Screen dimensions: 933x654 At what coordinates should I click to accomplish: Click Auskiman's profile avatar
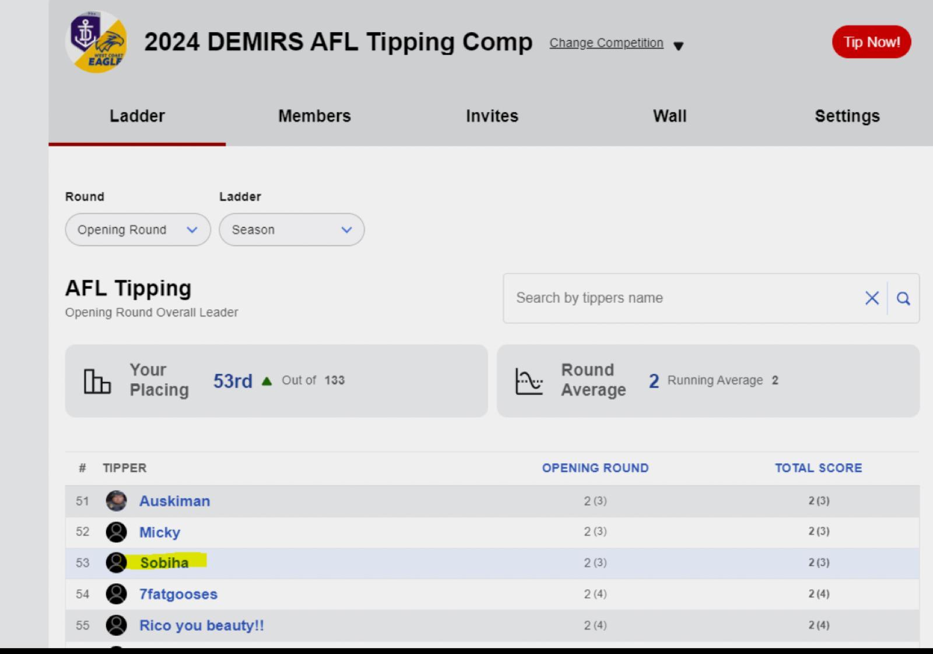click(x=116, y=501)
